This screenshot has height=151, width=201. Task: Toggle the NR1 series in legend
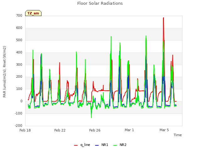click(x=102, y=145)
